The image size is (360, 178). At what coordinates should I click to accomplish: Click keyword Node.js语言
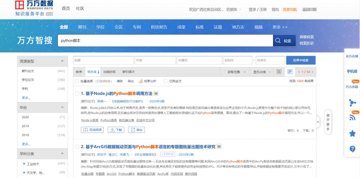point(90,120)
